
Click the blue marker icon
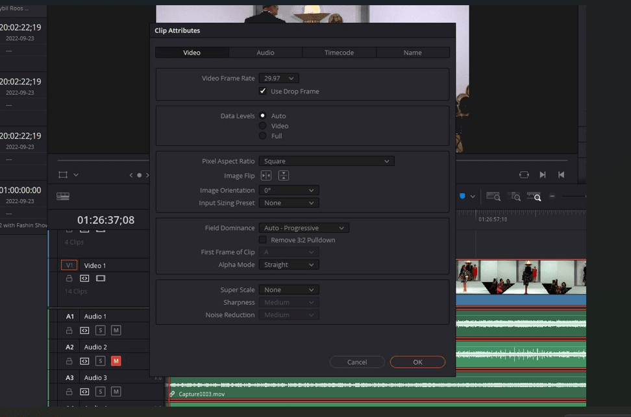462,196
